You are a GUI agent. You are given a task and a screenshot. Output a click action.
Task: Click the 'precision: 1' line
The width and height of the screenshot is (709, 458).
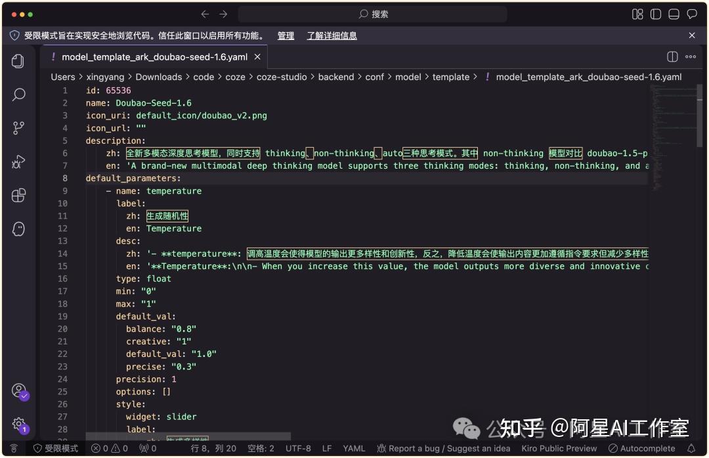pyautogui.click(x=146, y=379)
